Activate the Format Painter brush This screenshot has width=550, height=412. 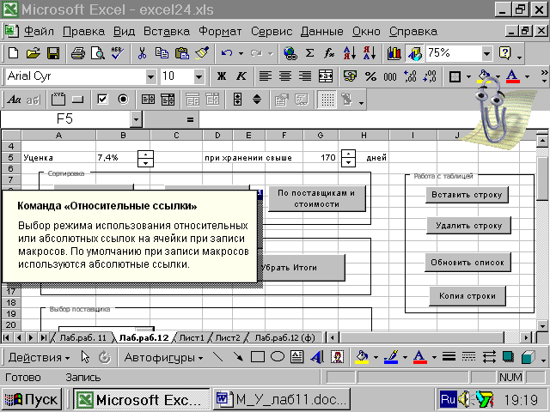(x=202, y=53)
